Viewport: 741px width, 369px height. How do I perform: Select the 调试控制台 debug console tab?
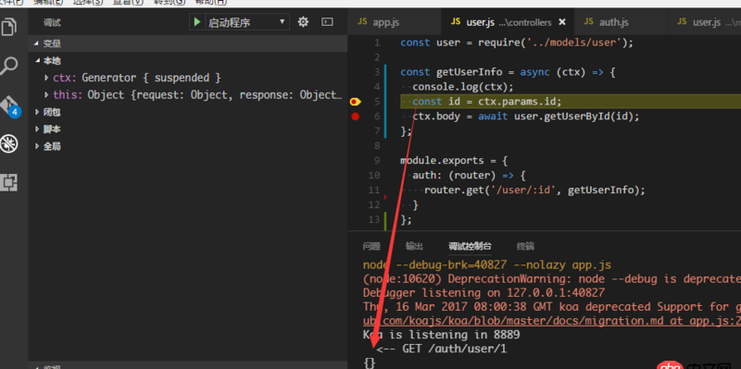click(470, 246)
